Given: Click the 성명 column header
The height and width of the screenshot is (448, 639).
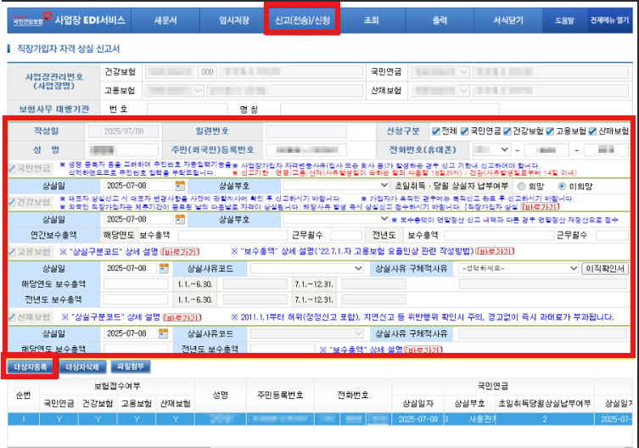Looking at the screenshot, I should tap(220, 395).
